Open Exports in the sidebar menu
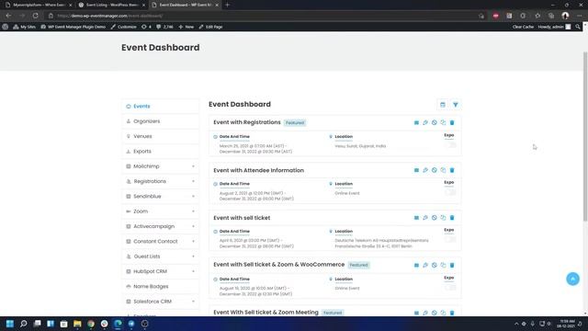This screenshot has width=588, height=331. (x=160, y=151)
